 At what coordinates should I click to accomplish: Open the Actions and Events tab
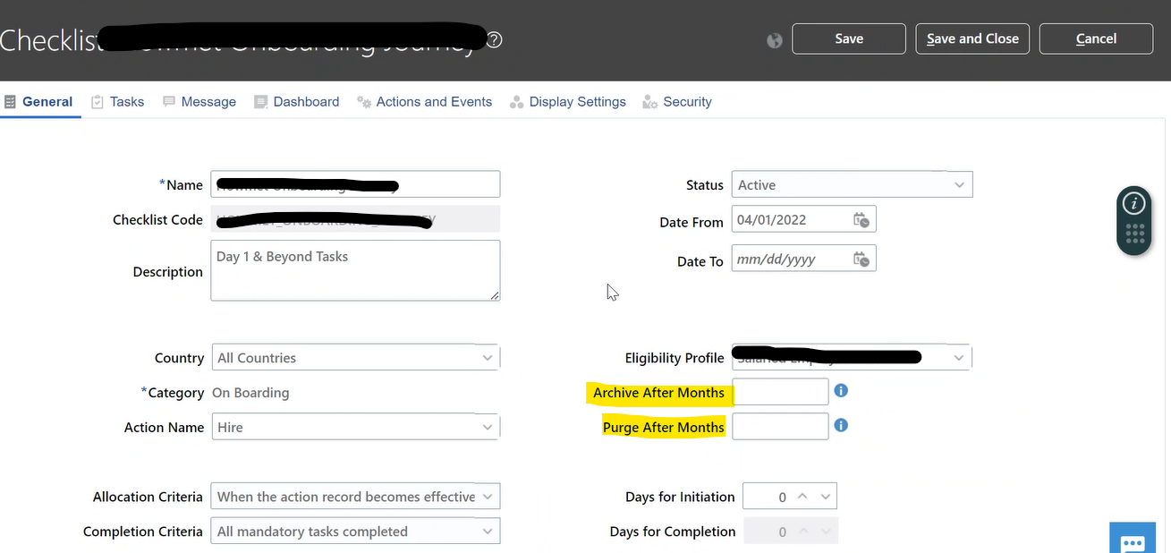tap(434, 101)
